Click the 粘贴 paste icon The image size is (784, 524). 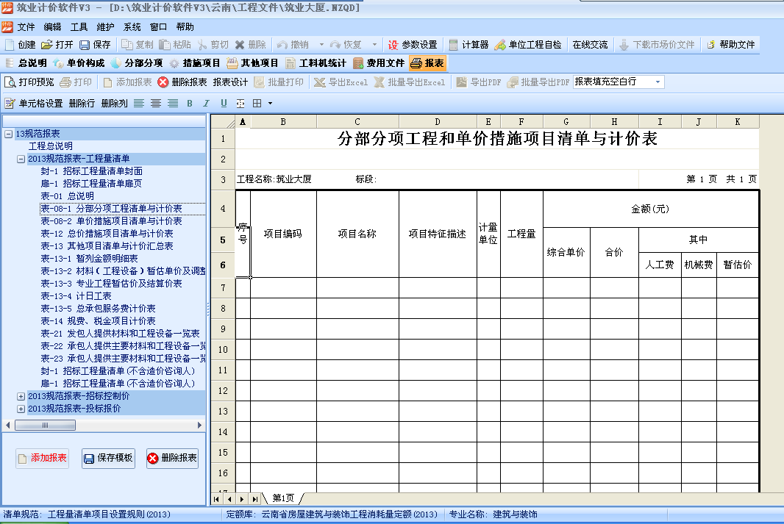tap(165, 45)
